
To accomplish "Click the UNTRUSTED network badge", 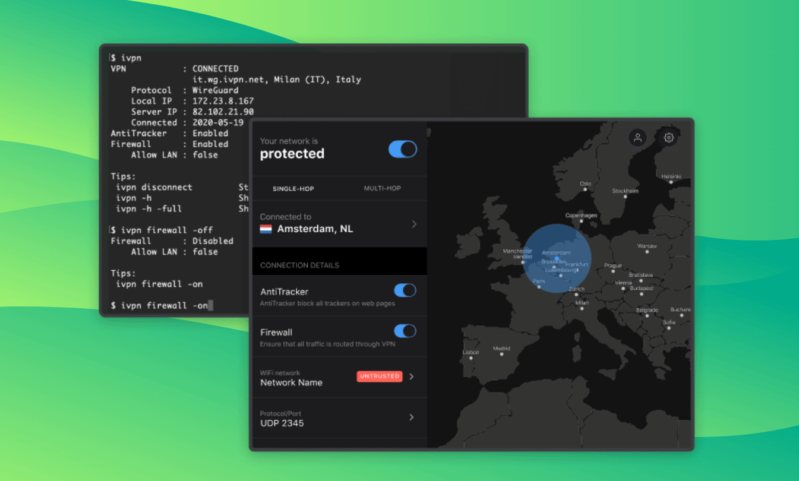I will [380, 376].
